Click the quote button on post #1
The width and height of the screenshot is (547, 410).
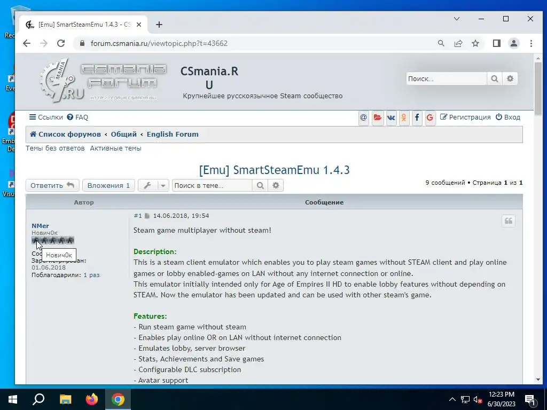tap(509, 220)
